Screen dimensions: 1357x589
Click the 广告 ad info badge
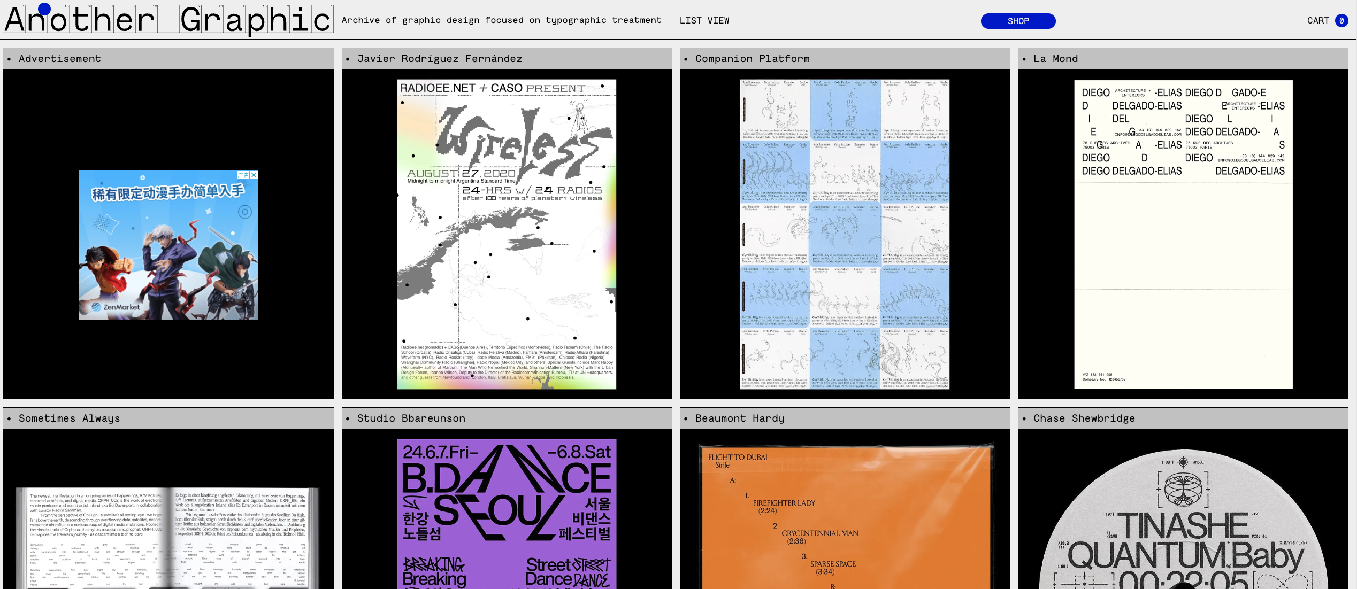(243, 175)
